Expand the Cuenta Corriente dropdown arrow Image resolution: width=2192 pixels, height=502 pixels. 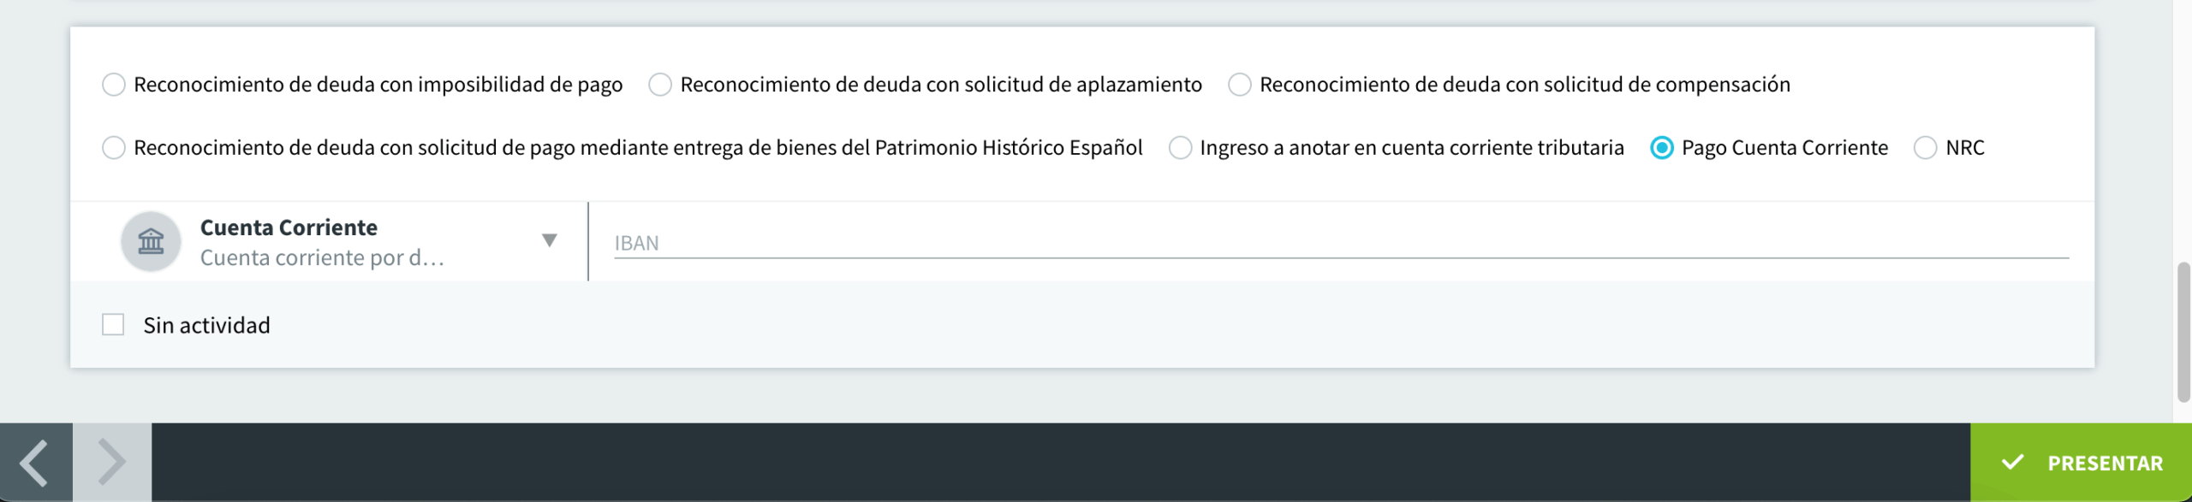550,240
